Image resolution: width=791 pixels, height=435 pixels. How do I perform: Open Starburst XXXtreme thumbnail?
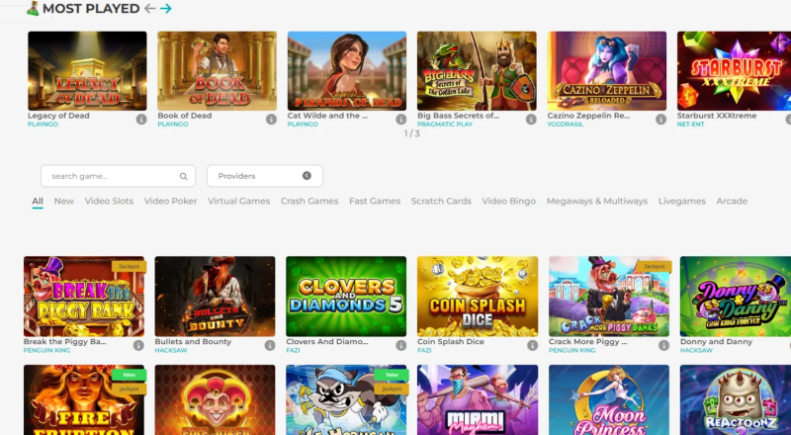(x=734, y=70)
